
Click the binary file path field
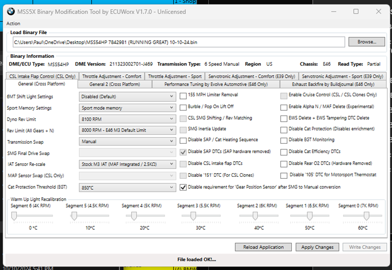[x=179, y=42]
